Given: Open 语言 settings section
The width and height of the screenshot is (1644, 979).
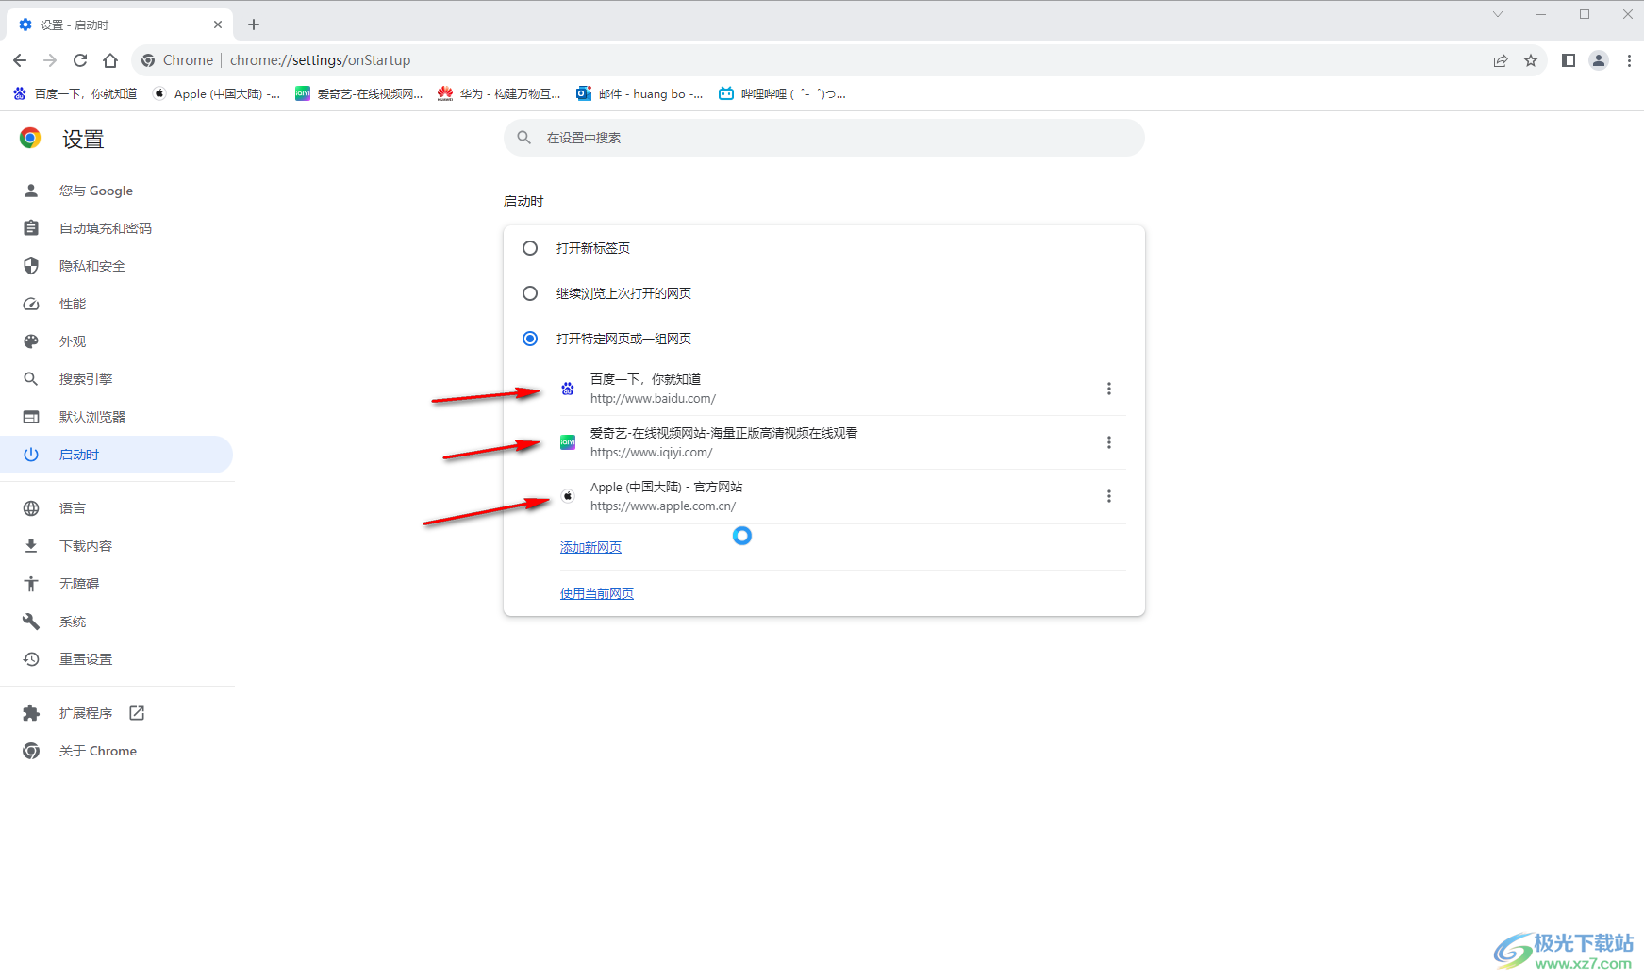Looking at the screenshot, I should (x=72, y=508).
